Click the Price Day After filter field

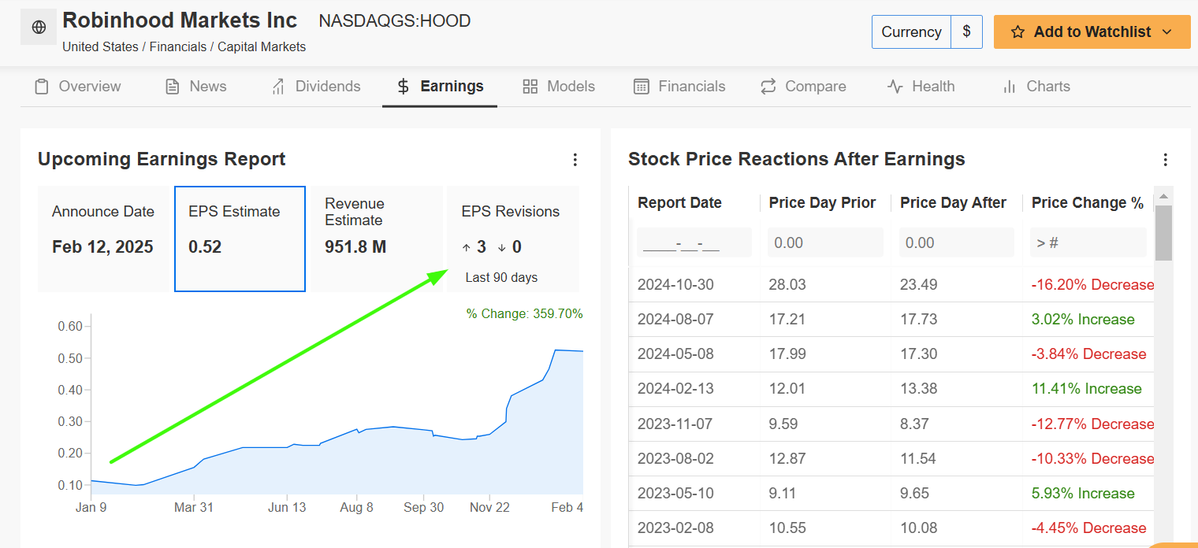tap(957, 243)
